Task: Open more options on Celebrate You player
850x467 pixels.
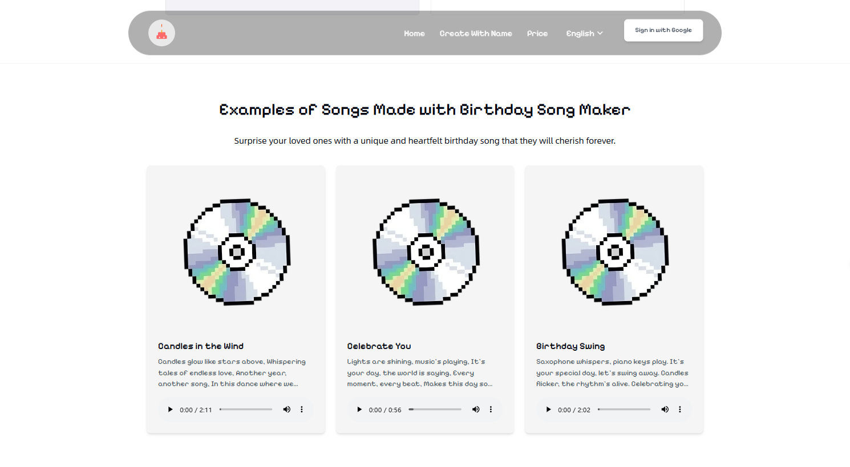Action: (491, 409)
